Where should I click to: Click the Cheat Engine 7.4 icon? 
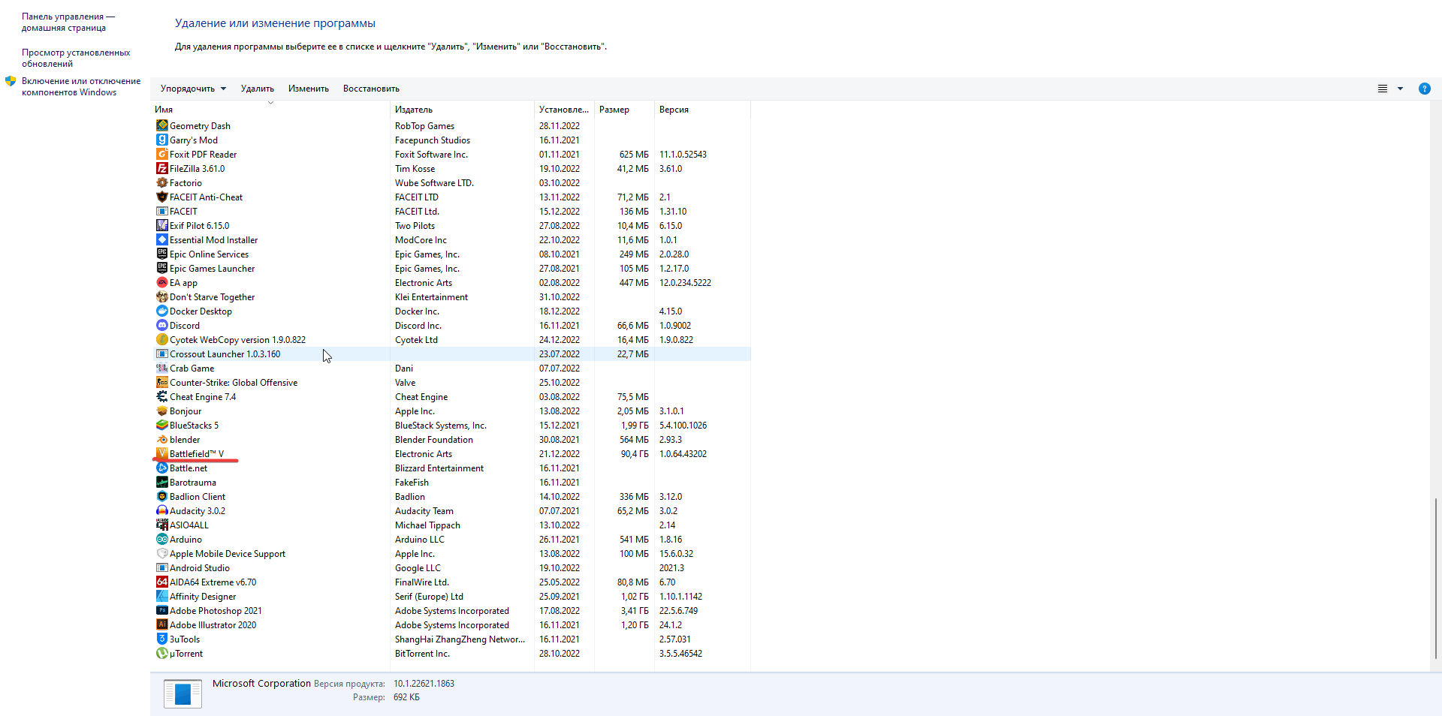click(161, 396)
